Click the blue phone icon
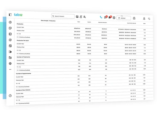Image resolution: width=157 pixels, height=117 pixels. click(101, 17)
